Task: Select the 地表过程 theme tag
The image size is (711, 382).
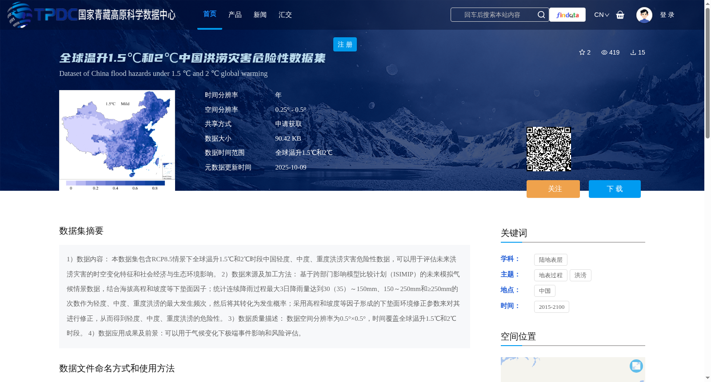Action: [551, 275]
